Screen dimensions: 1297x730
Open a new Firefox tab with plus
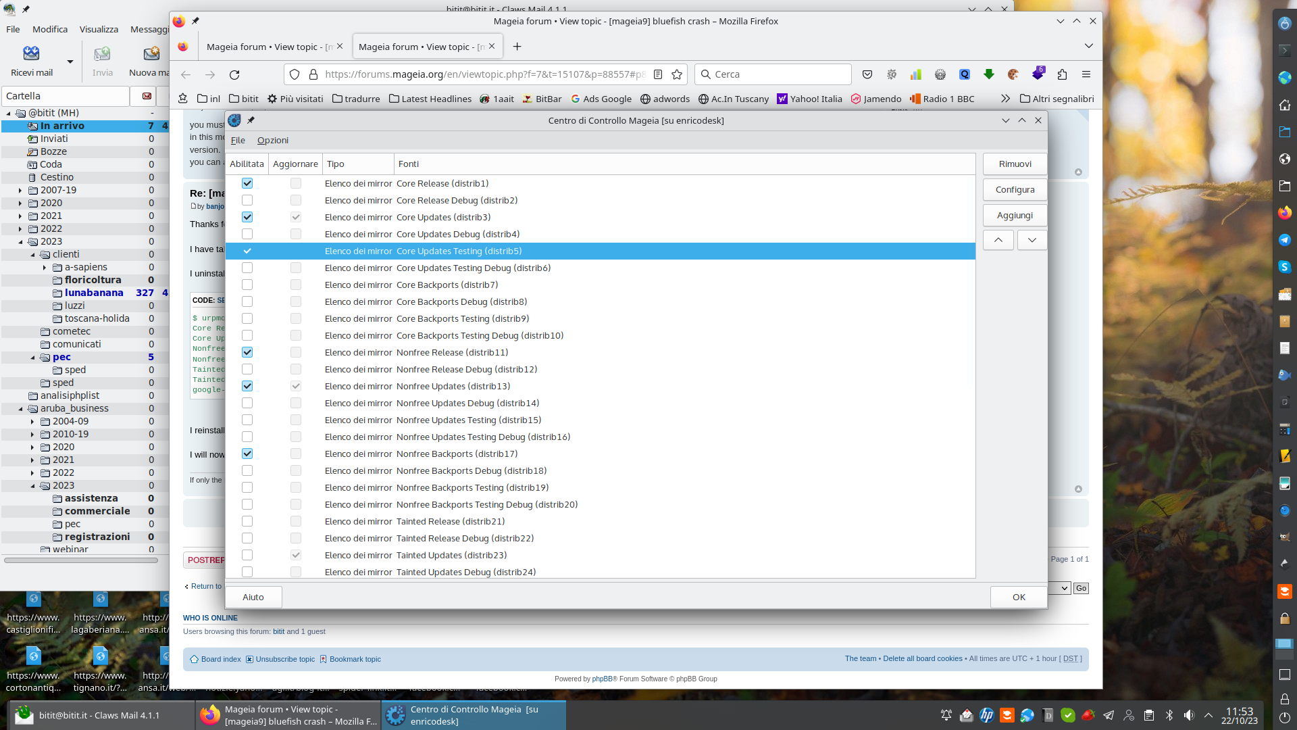pos(517,47)
